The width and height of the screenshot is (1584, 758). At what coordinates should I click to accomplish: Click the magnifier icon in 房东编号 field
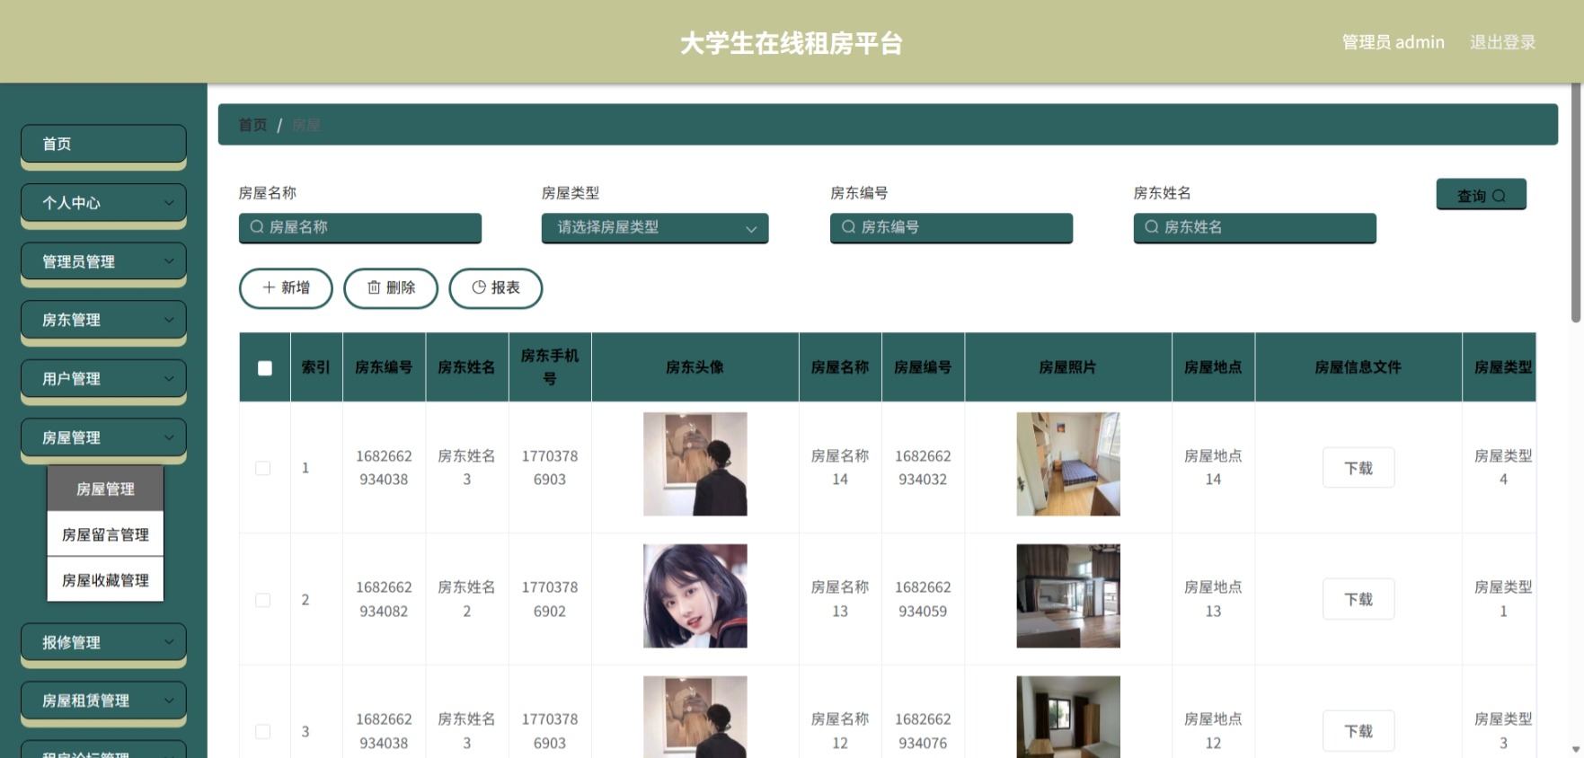(848, 227)
